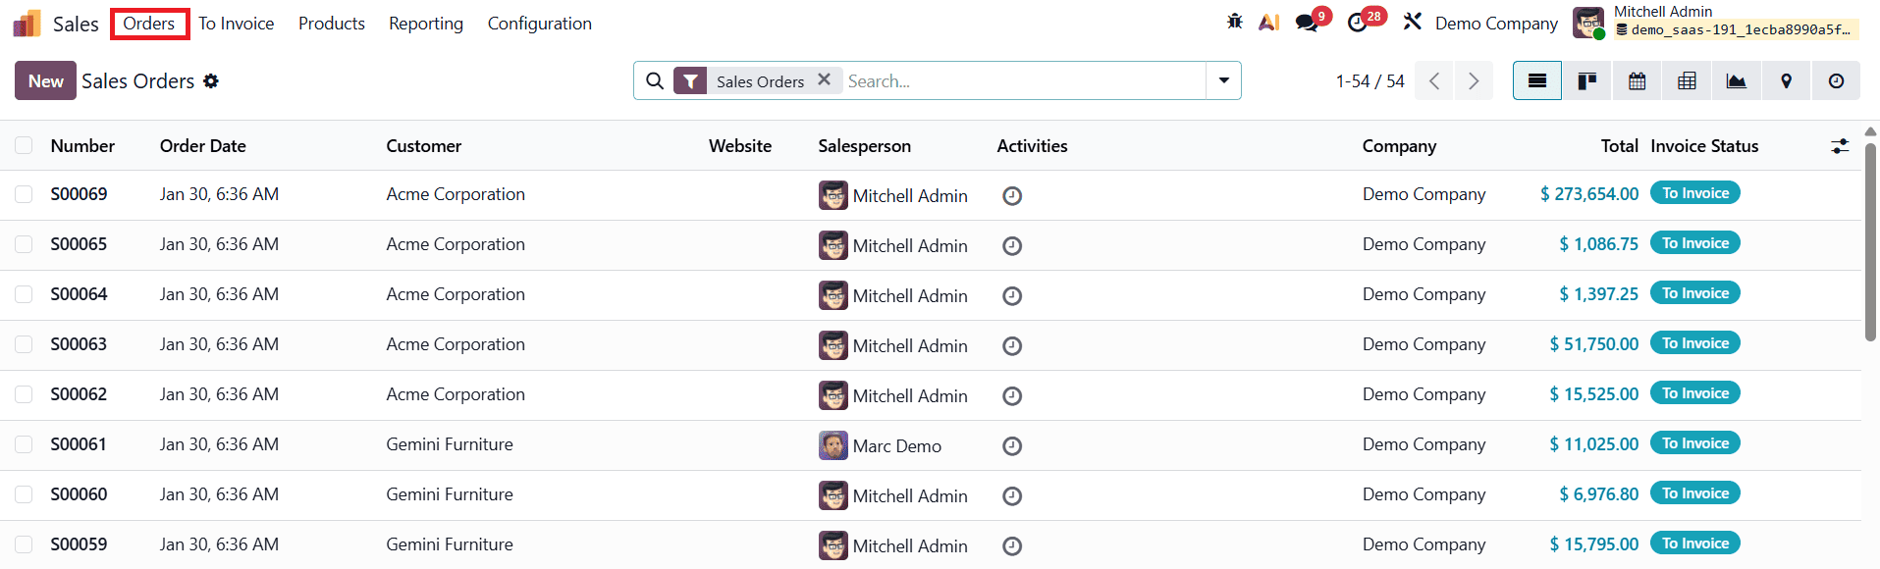Select checkbox for order S00069
The height and width of the screenshot is (569, 1880).
pos(24,194)
